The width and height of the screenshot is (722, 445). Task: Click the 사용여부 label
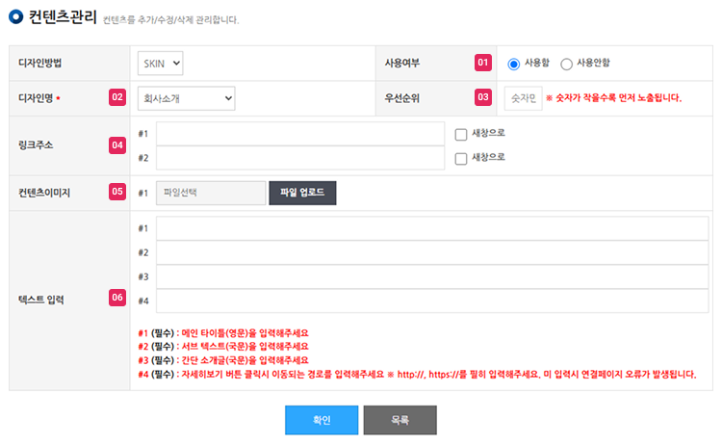(402, 64)
